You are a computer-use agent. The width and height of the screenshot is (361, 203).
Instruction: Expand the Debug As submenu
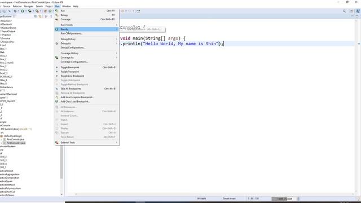(x=117, y=43)
